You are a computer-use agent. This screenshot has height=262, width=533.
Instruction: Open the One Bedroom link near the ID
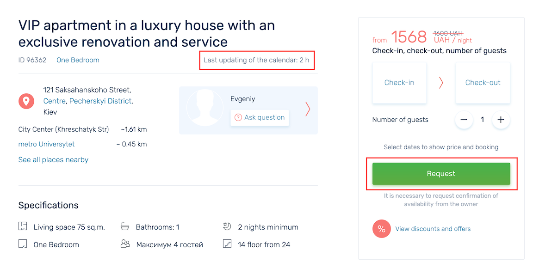78,60
